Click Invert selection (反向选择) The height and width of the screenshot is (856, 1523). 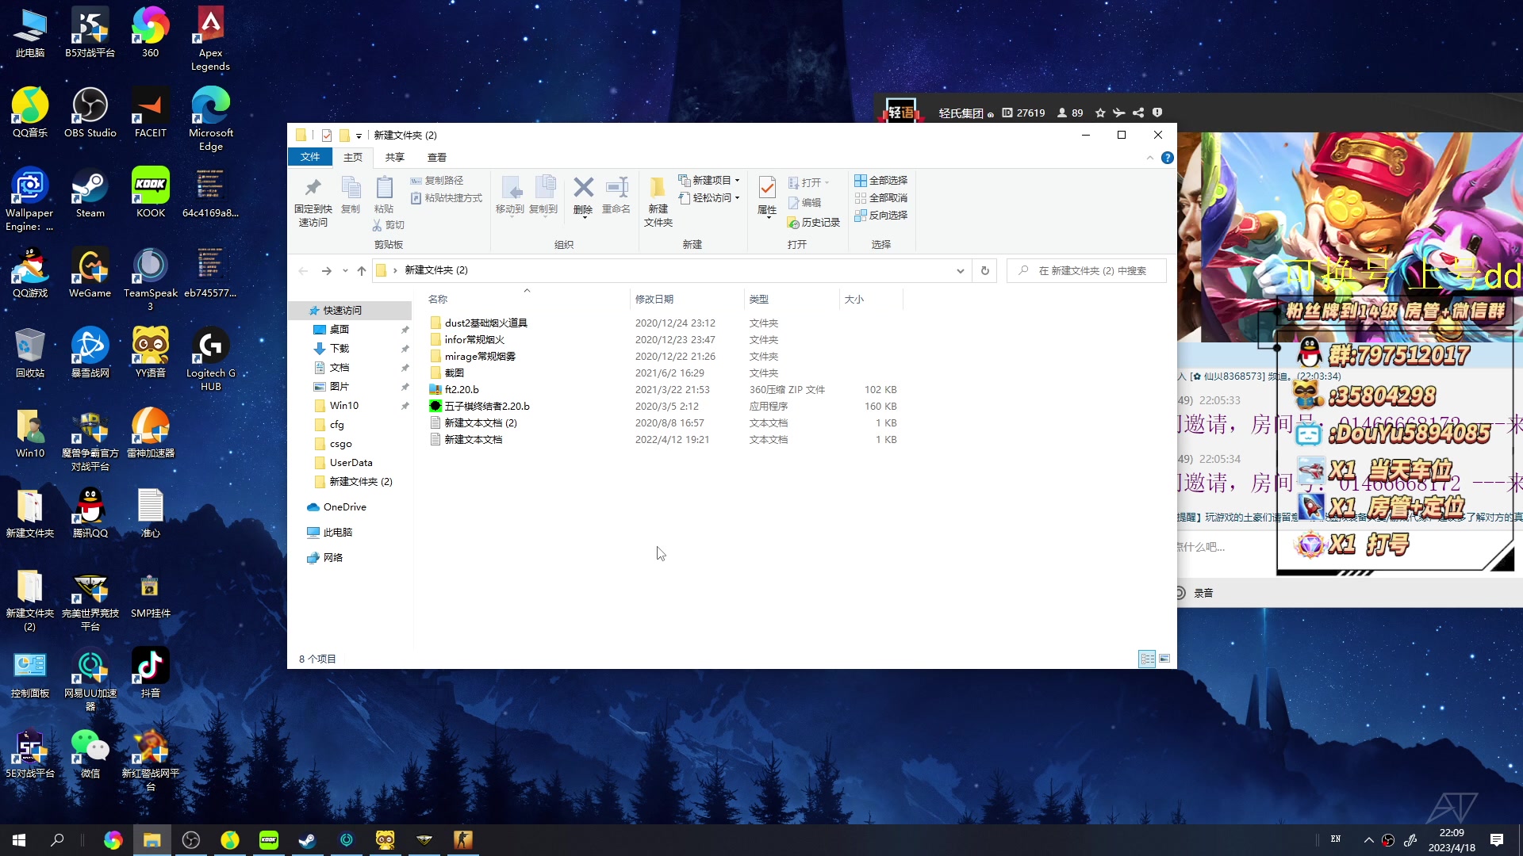click(x=881, y=216)
